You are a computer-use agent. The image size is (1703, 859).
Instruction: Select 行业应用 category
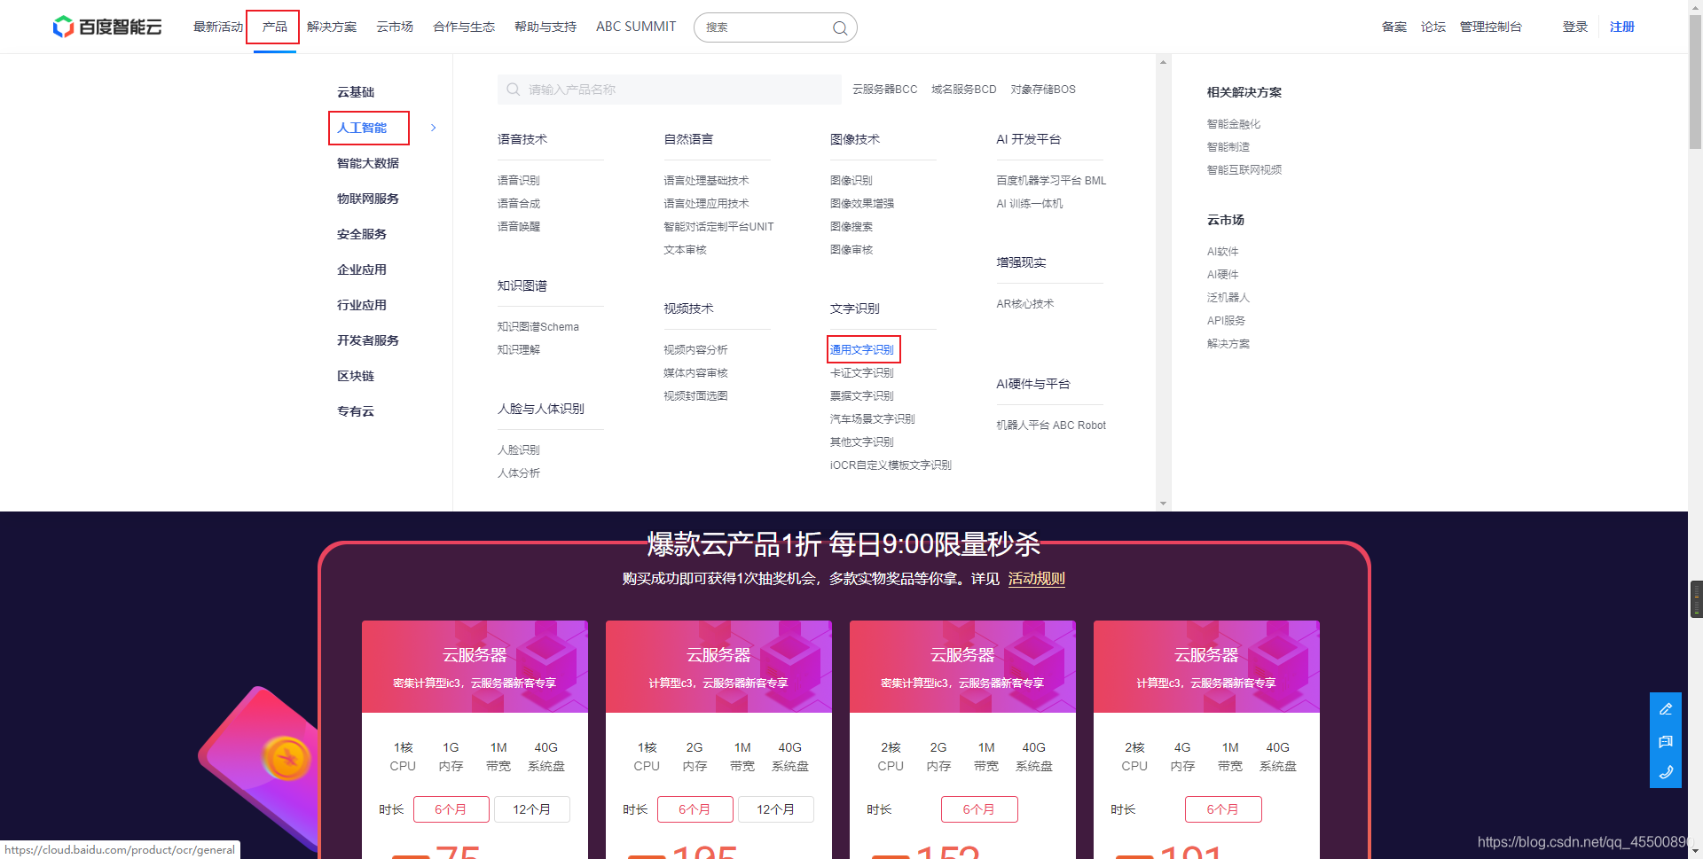(x=362, y=305)
